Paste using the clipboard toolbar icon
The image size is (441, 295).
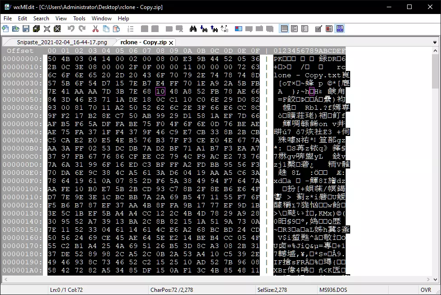(117, 28)
